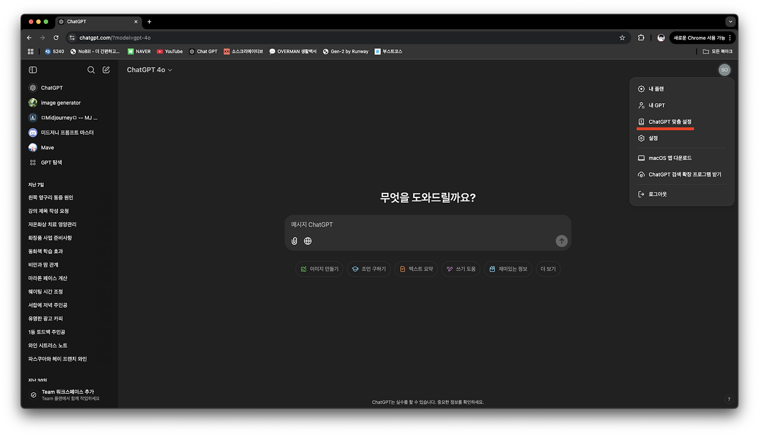Go forward with the browser forward arrow
The height and width of the screenshot is (436, 759).
42,37
